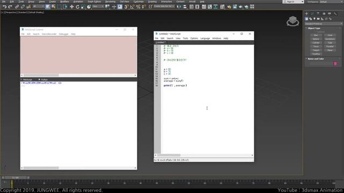344x193 pixels.
Task: Switch to Hierarchy tab in command panel
Action: point(318,14)
